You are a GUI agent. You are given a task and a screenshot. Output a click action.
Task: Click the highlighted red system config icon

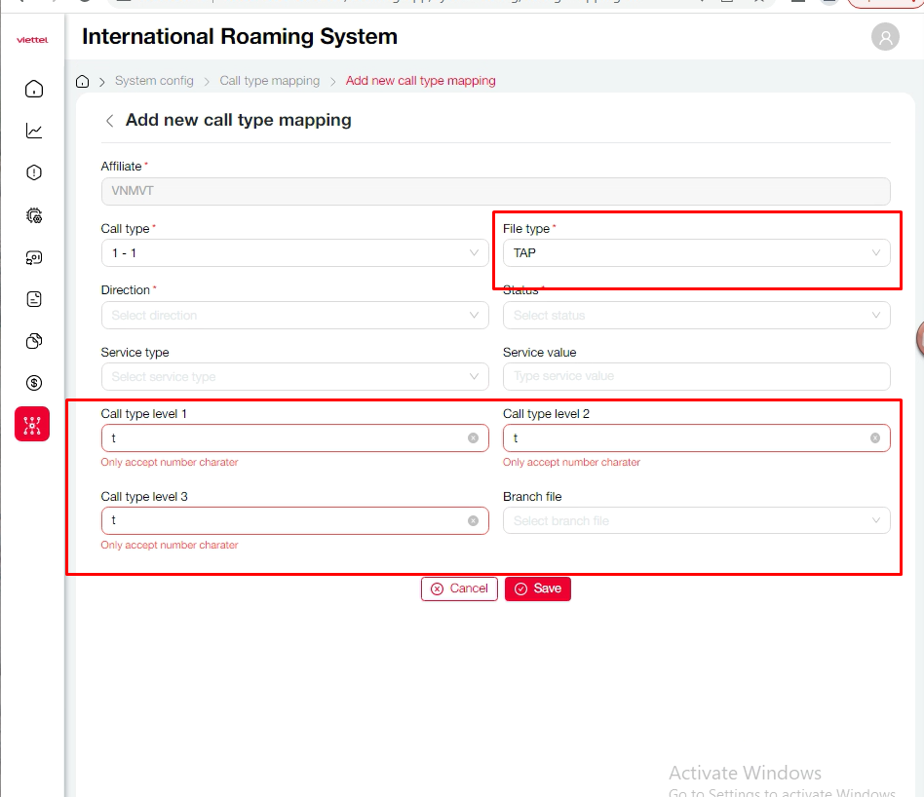(x=32, y=425)
